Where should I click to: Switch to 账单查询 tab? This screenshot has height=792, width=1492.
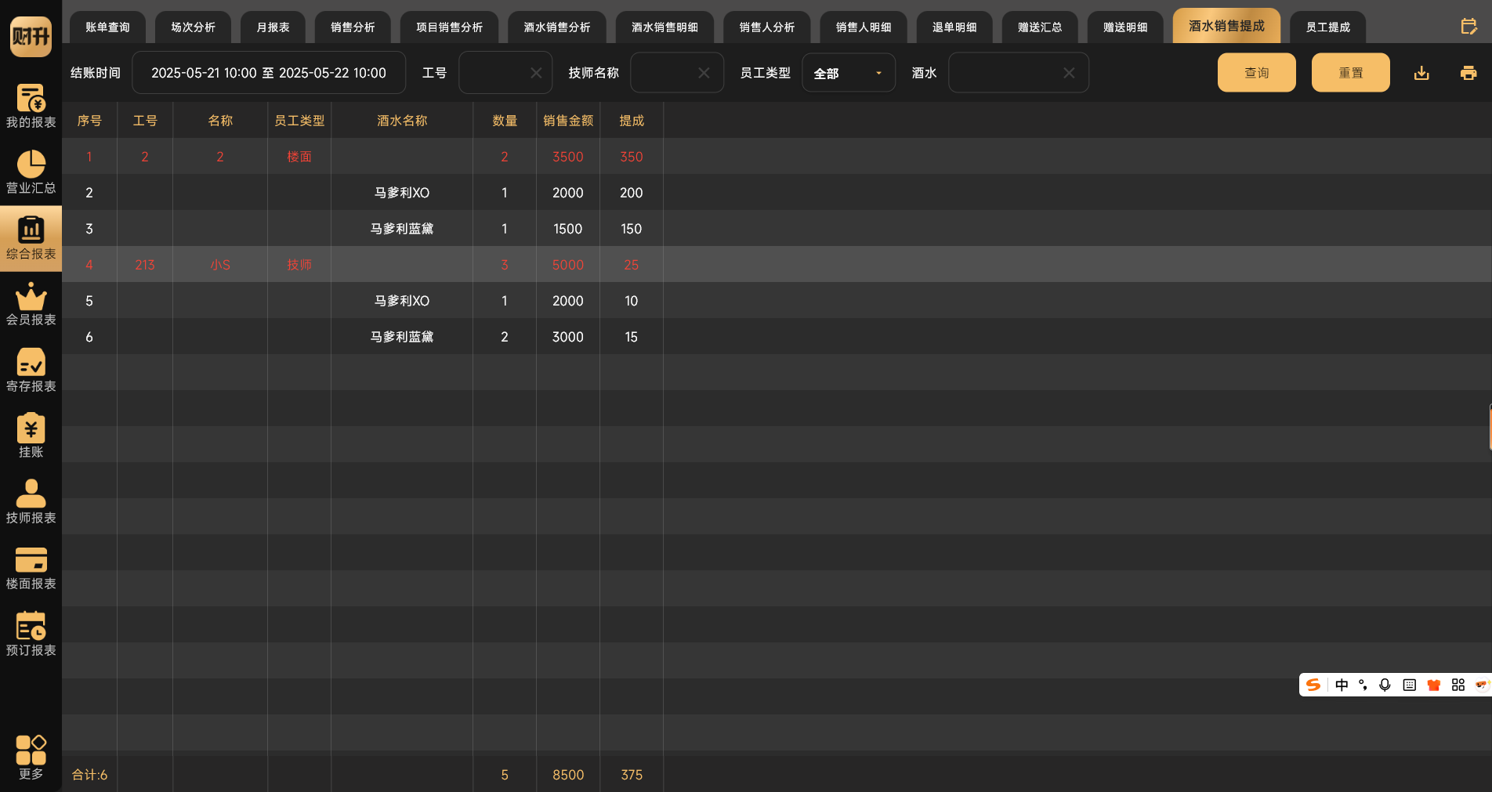tap(107, 27)
